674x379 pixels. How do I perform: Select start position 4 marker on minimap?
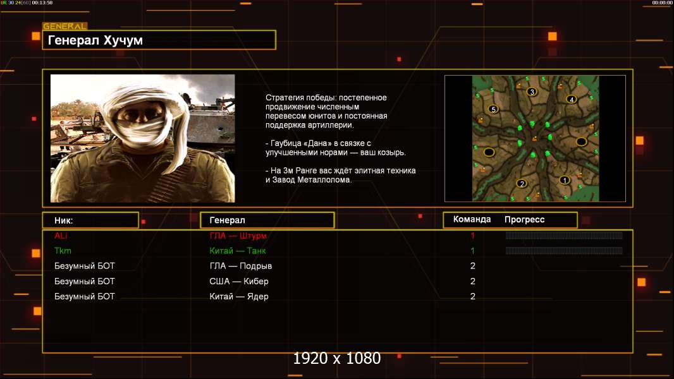coord(572,99)
